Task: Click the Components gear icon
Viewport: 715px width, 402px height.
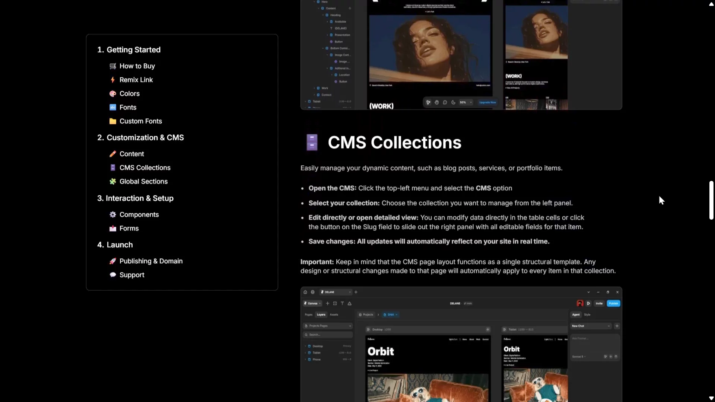Action: [x=113, y=215]
